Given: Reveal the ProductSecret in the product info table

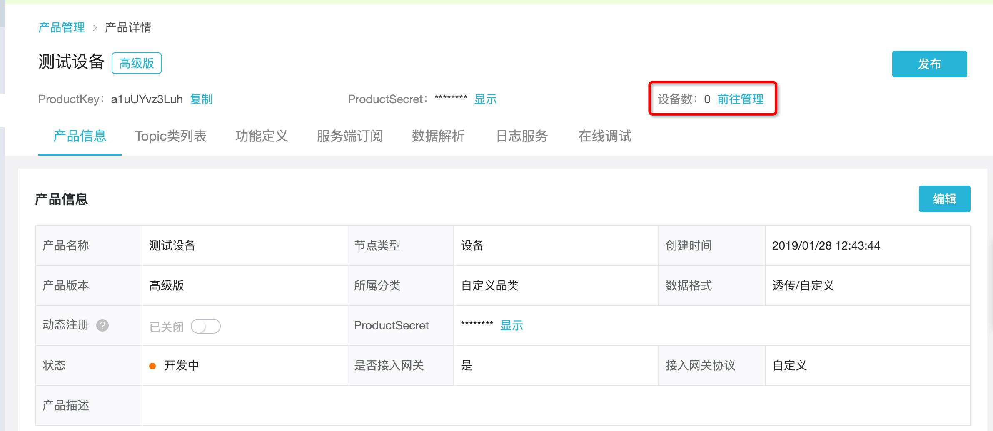Looking at the screenshot, I should click(x=512, y=326).
